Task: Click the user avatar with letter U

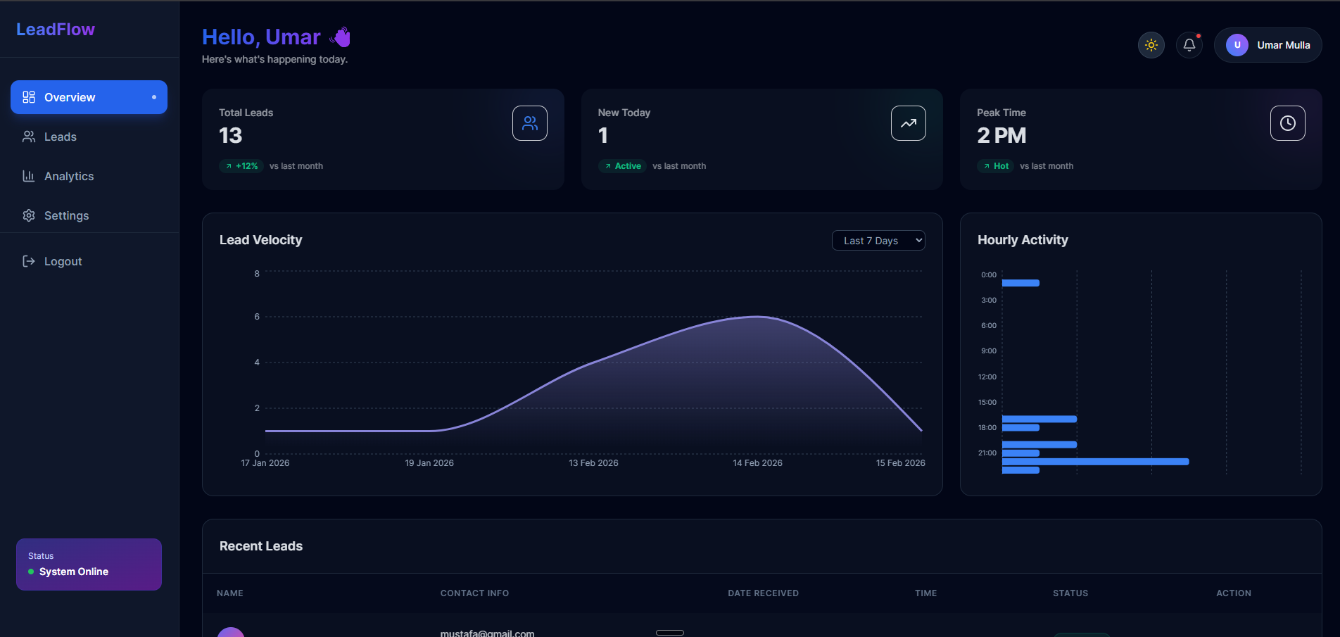Action: pyautogui.click(x=1237, y=45)
